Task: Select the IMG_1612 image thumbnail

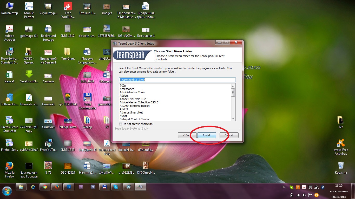Action: point(68,31)
